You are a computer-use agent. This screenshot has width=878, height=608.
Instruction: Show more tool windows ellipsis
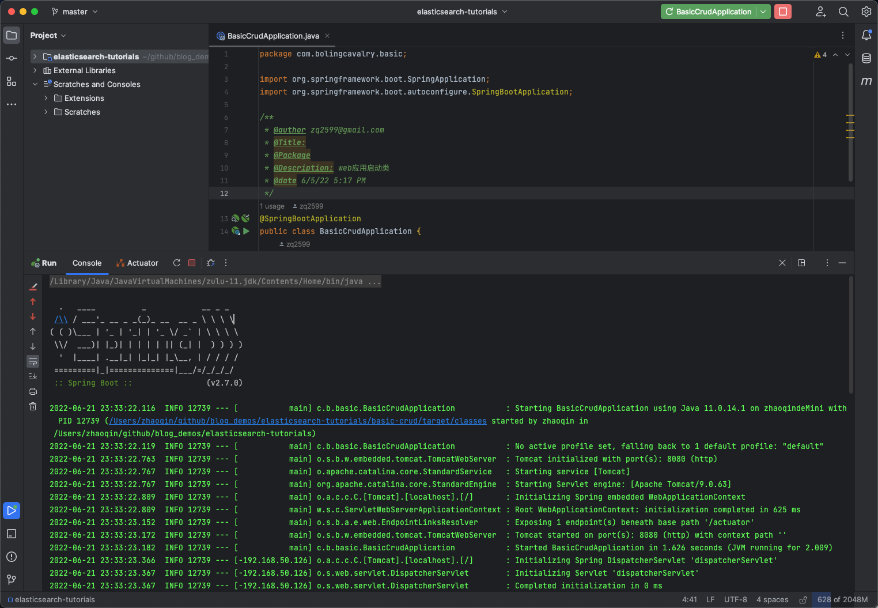12,104
